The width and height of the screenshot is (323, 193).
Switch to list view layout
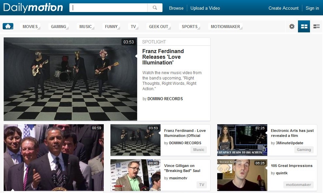(316, 26)
